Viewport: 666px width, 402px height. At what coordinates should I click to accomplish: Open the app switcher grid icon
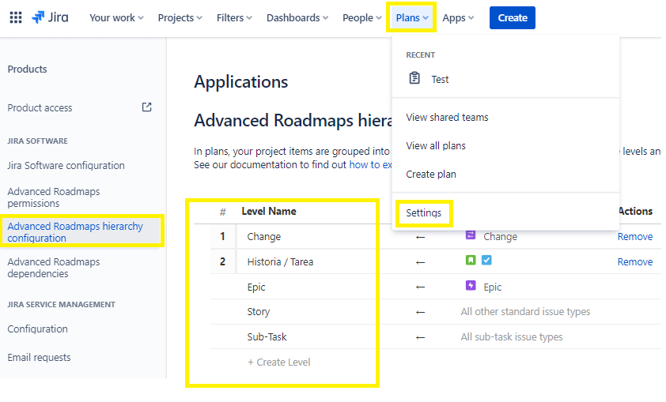click(16, 18)
